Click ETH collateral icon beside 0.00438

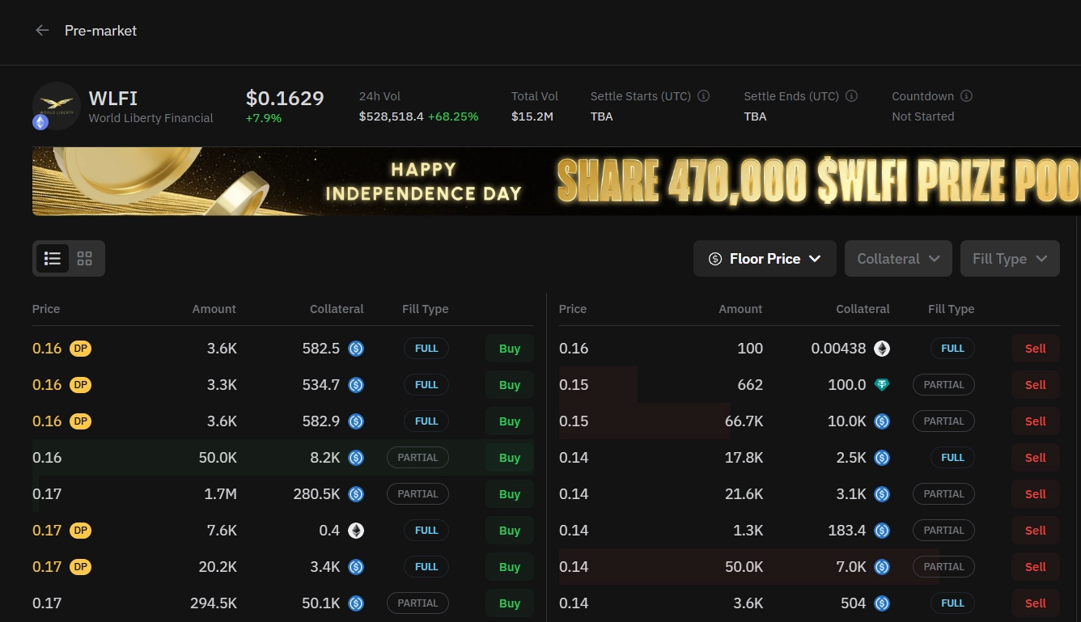(x=882, y=349)
